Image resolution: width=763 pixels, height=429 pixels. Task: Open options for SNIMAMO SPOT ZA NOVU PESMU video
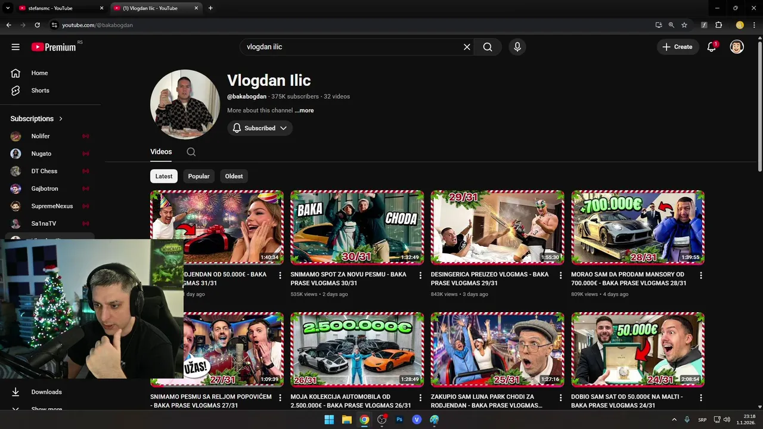pos(420,275)
